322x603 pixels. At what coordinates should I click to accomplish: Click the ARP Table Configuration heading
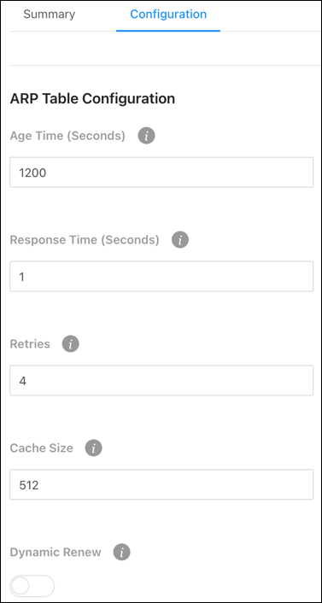click(x=92, y=99)
